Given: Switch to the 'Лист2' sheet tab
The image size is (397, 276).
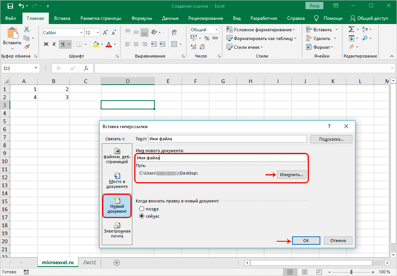Looking at the screenshot, I should pos(90,262).
